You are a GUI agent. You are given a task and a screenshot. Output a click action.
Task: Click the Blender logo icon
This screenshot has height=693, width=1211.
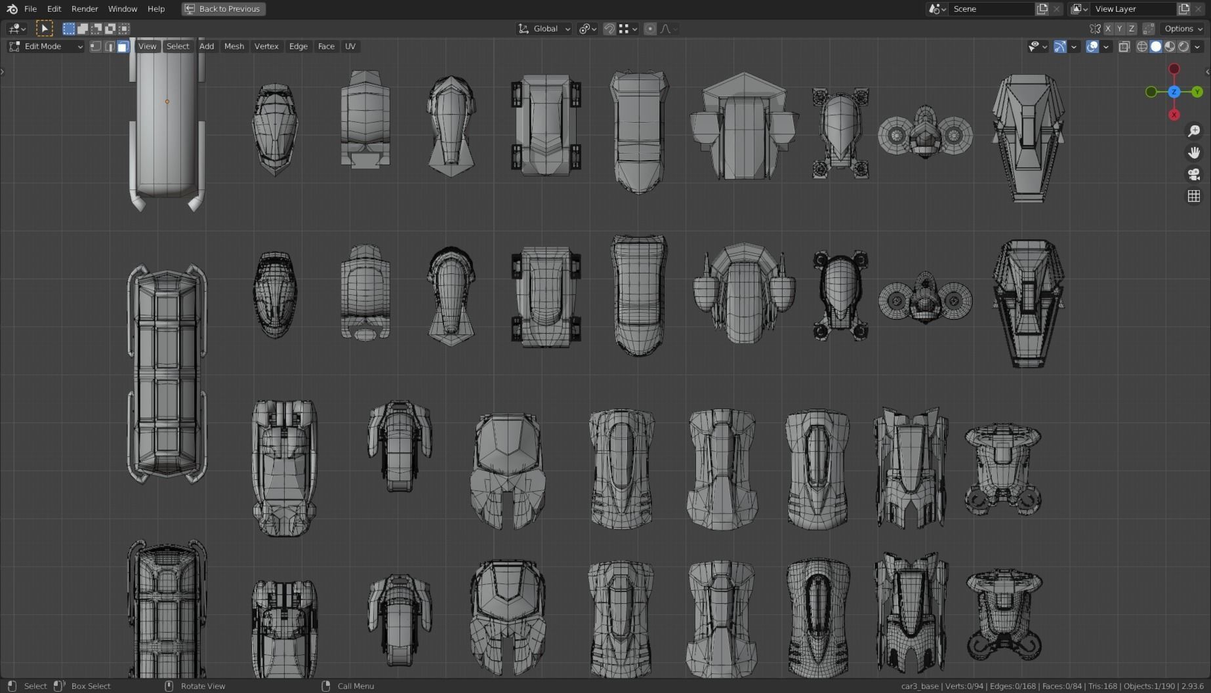pyautogui.click(x=12, y=9)
